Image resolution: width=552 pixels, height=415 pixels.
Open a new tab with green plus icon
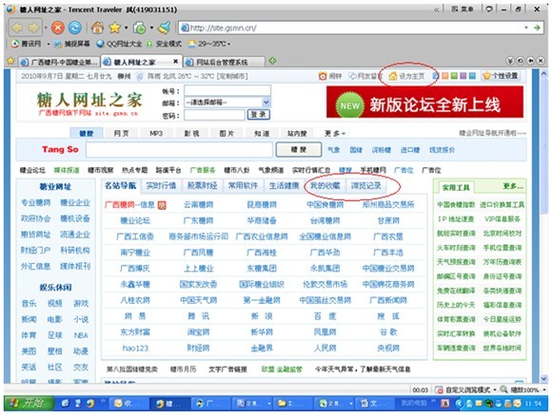pos(272,61)
